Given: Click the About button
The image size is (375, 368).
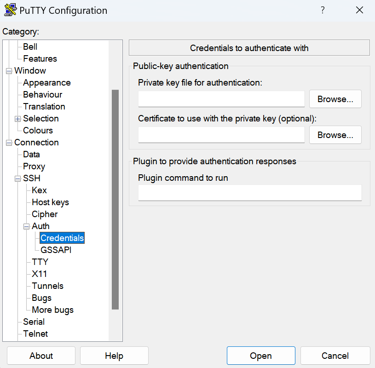Looking at the screenshot, I should [41, 356].
